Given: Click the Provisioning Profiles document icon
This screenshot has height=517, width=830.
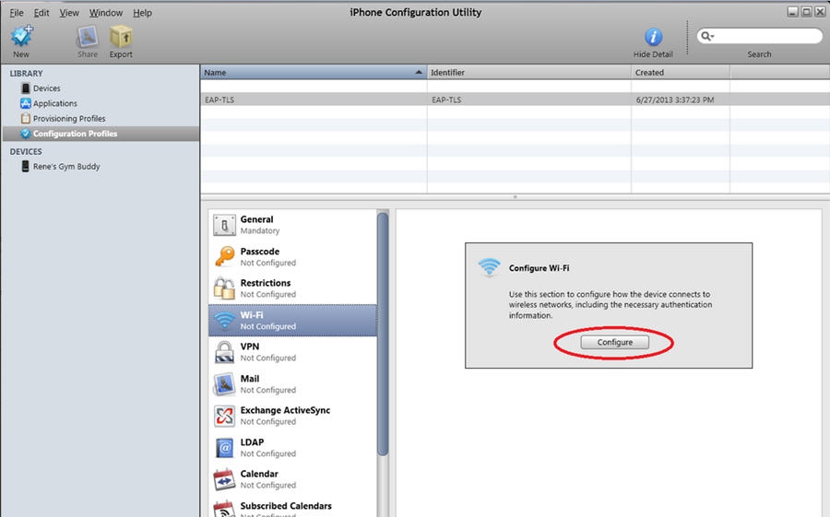Looking at the screenshot, I should pyautogui.click(x=26, y=119).
